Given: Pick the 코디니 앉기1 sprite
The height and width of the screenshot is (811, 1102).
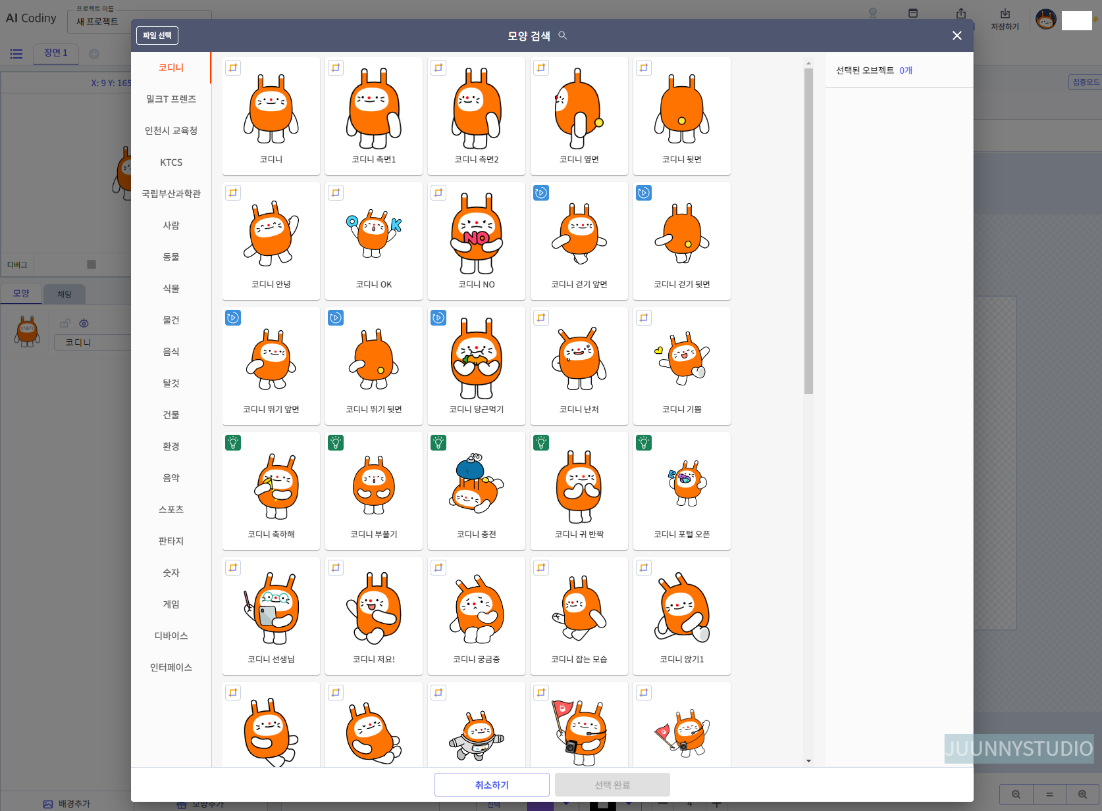Looking at the screenshot, I should (682, 616).
